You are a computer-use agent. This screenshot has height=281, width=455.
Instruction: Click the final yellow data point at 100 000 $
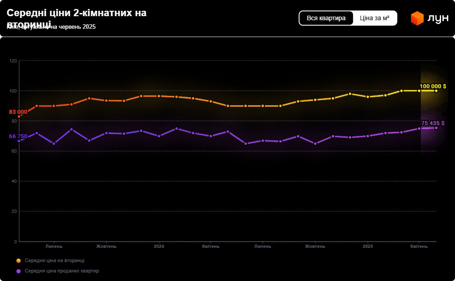tap(436, 91)
